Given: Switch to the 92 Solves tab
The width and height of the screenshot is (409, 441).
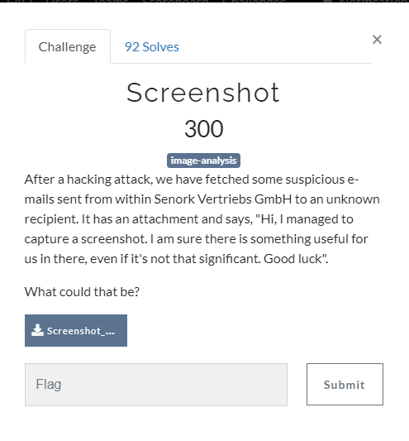Looking at the screenshot, I should (152, 47).
